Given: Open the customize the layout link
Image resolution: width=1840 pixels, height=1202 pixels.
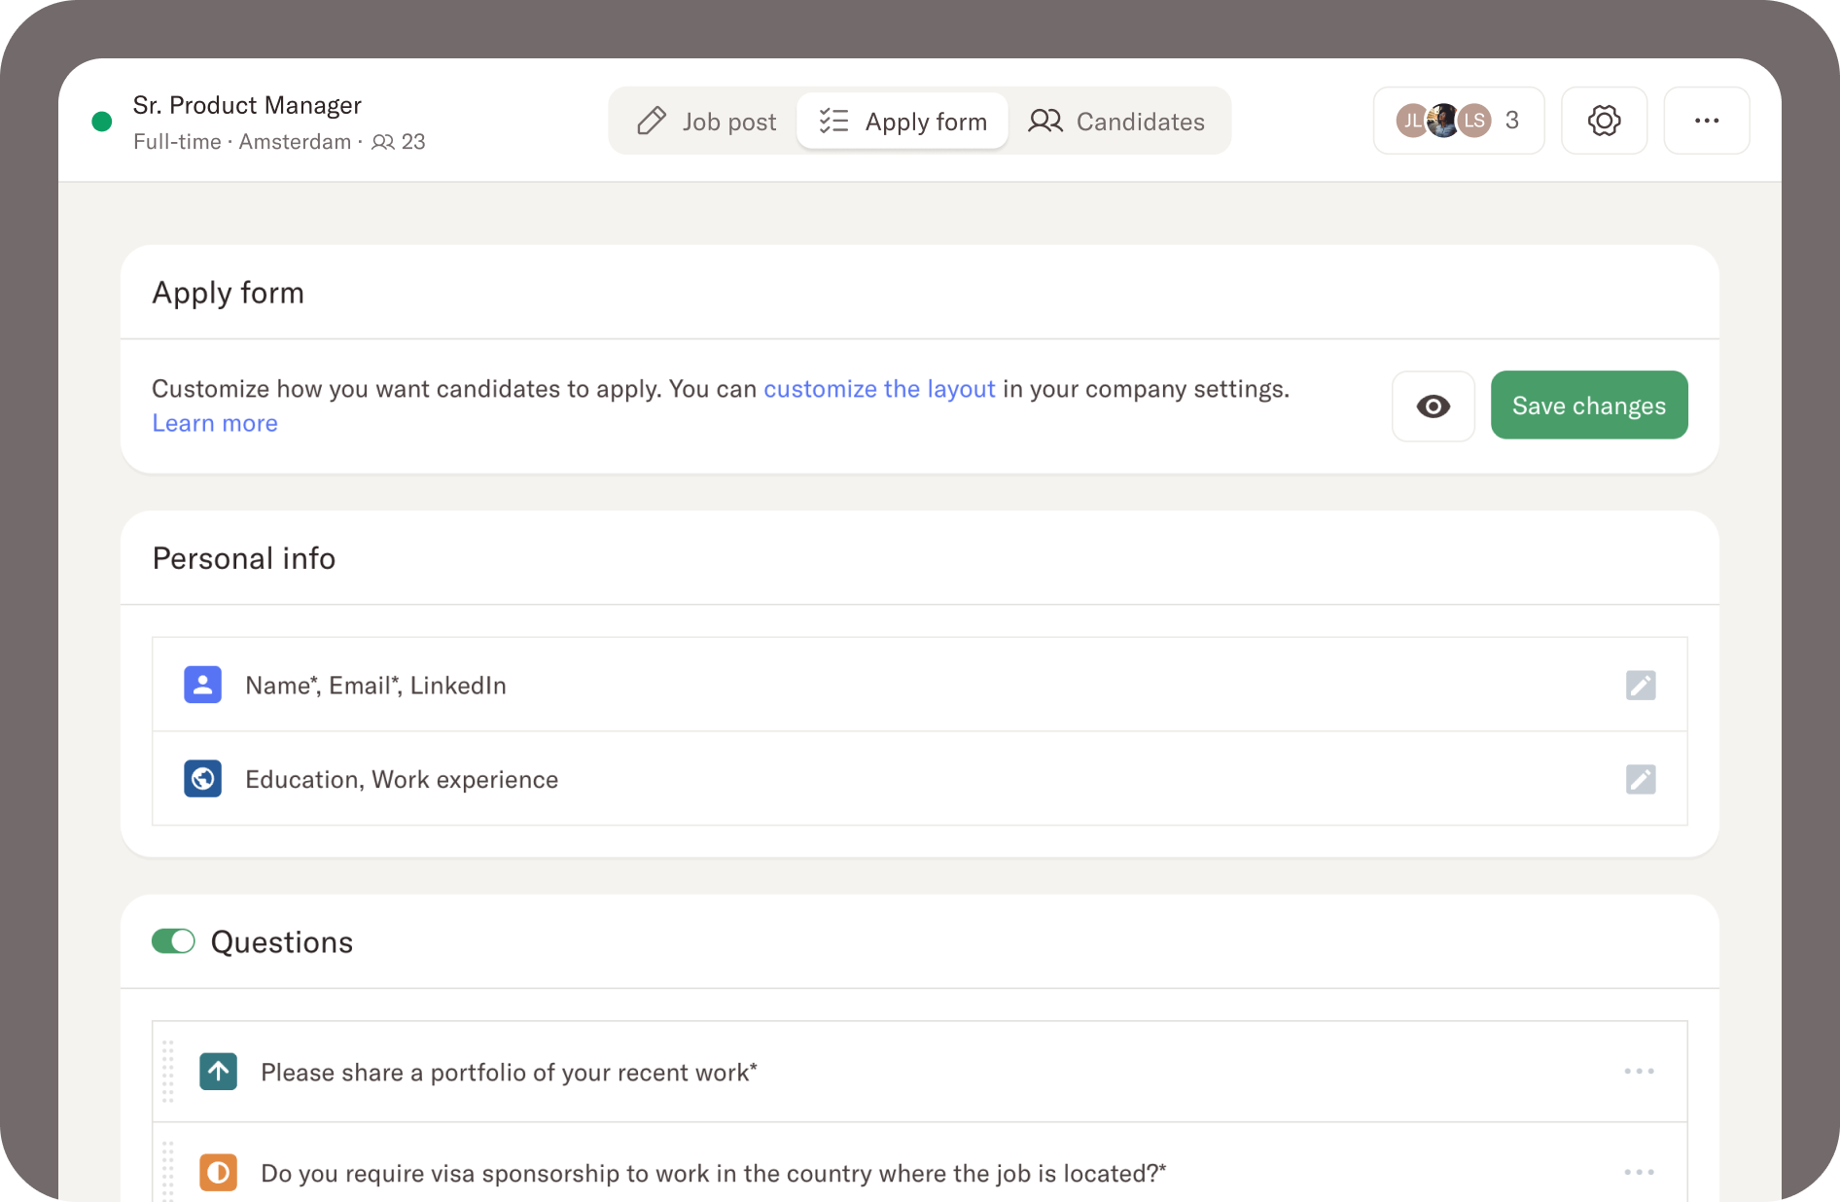Looking at the screenshot, I should pos(879,389).
